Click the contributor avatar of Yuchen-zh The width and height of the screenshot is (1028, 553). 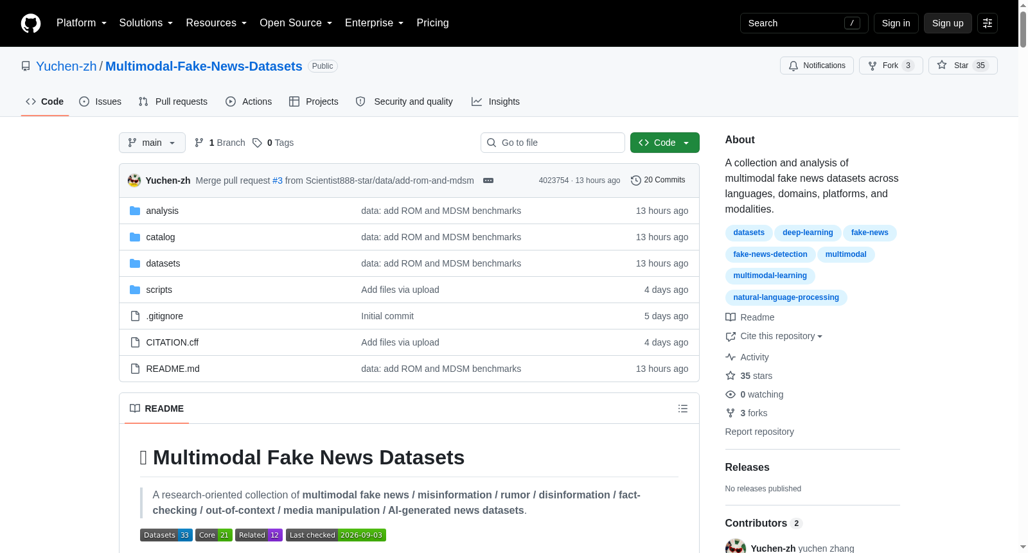point(736,547)
